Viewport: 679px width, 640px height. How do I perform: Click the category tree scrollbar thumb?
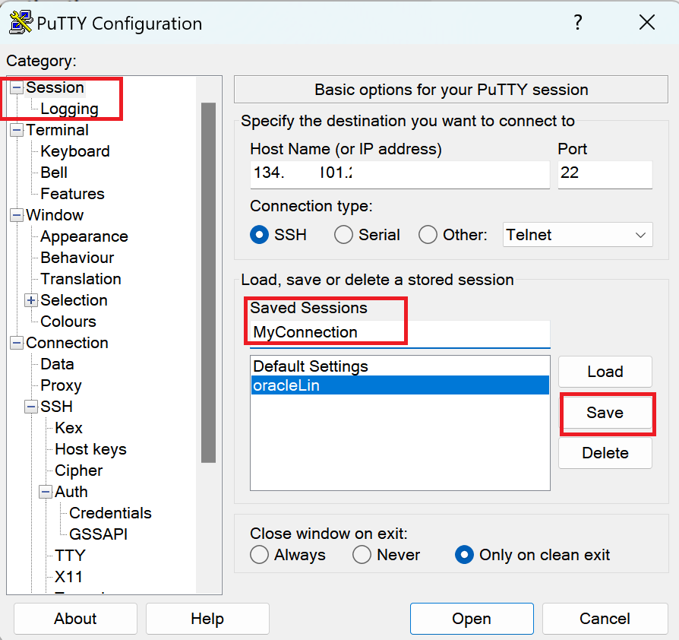pyautogui.click(x=208, y=283)
